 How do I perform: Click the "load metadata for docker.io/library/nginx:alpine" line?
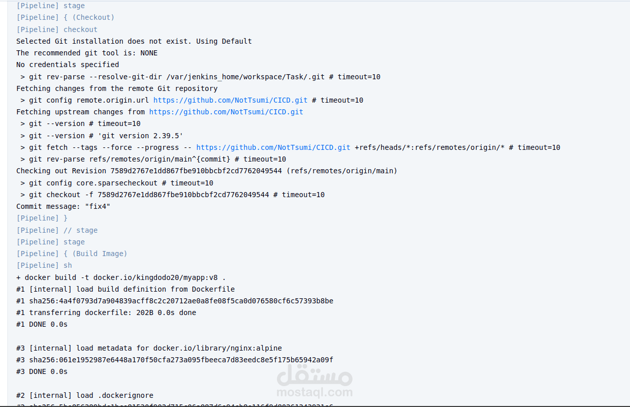[x=149, y=348]
